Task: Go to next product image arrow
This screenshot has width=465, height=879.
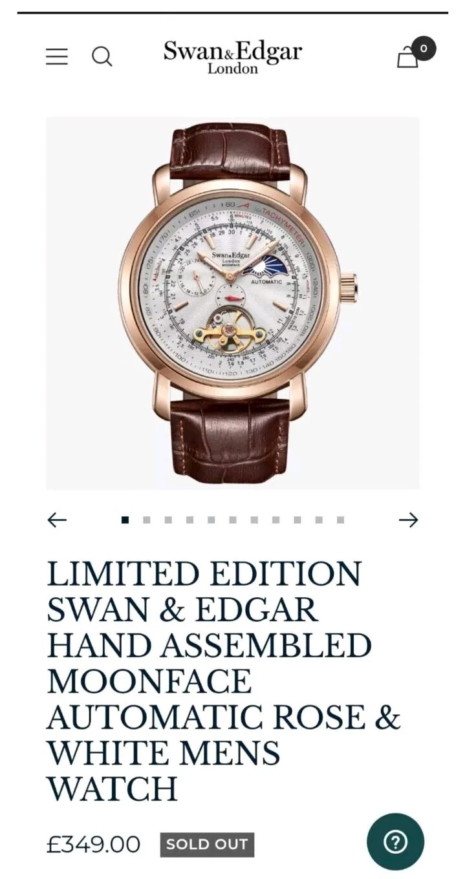Action: pyautogui.click(x=408, y=520)
